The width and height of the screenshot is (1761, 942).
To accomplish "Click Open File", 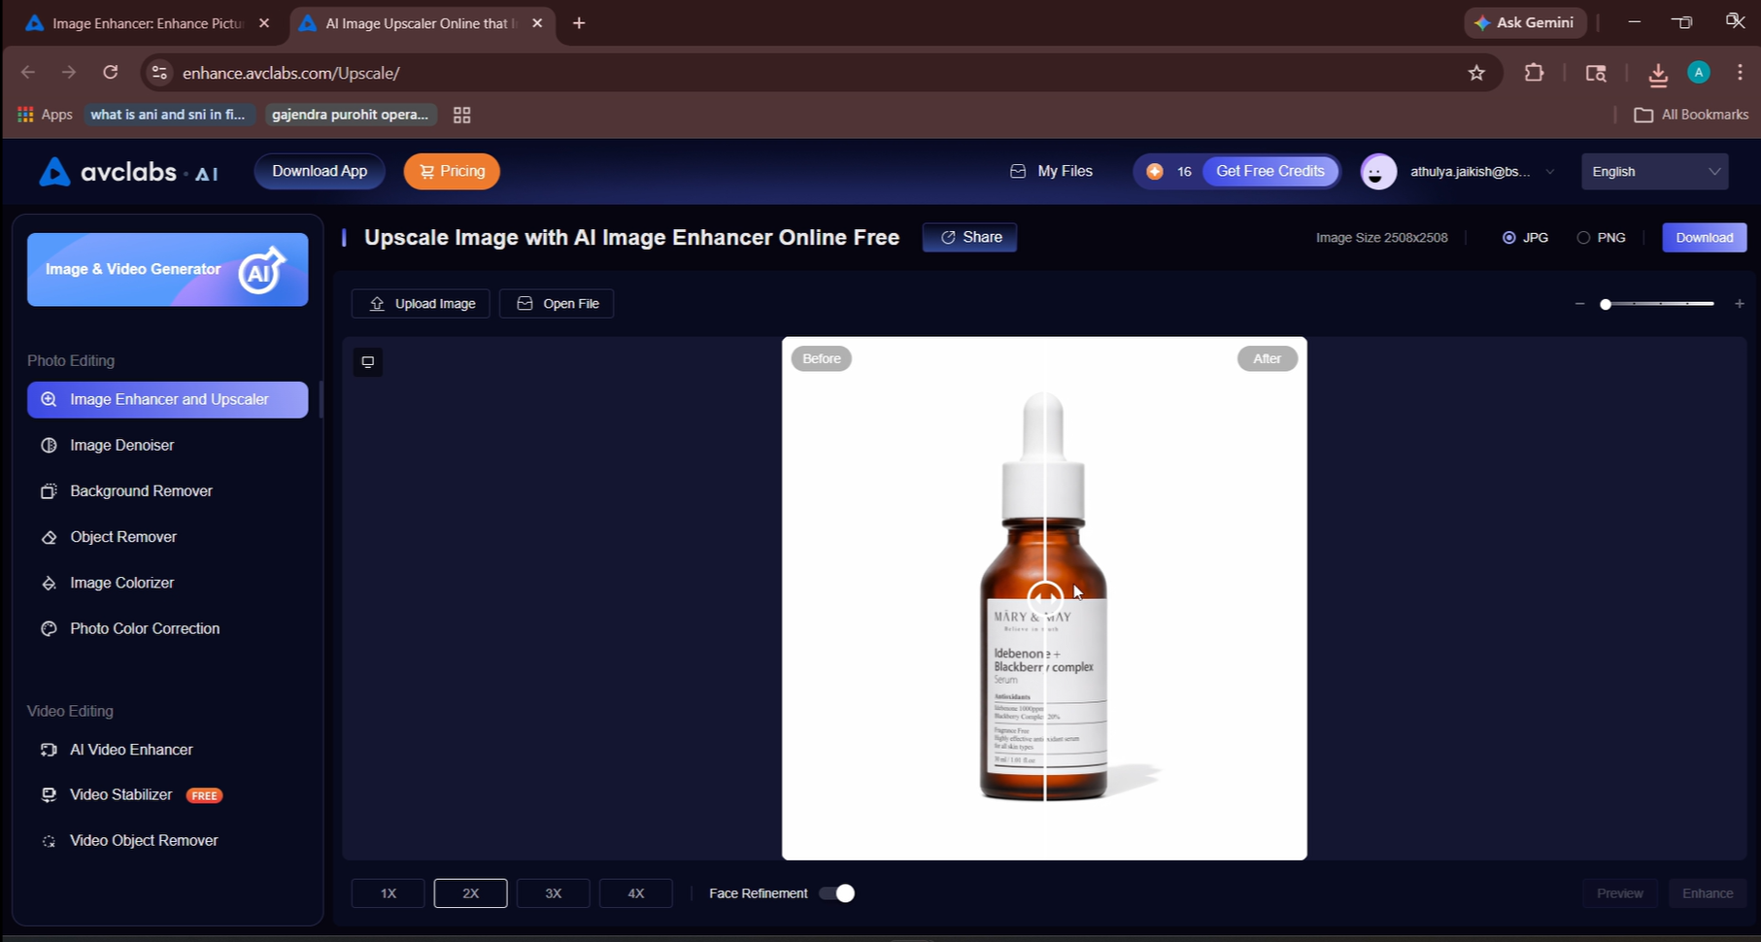I will [x=557, y=303].
